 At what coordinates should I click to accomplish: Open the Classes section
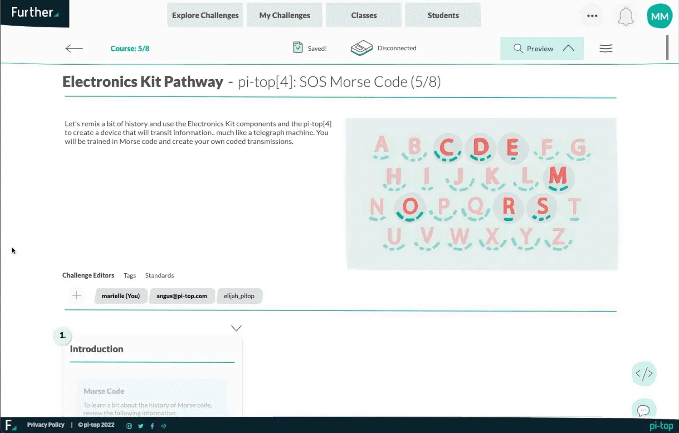[363, 15]
